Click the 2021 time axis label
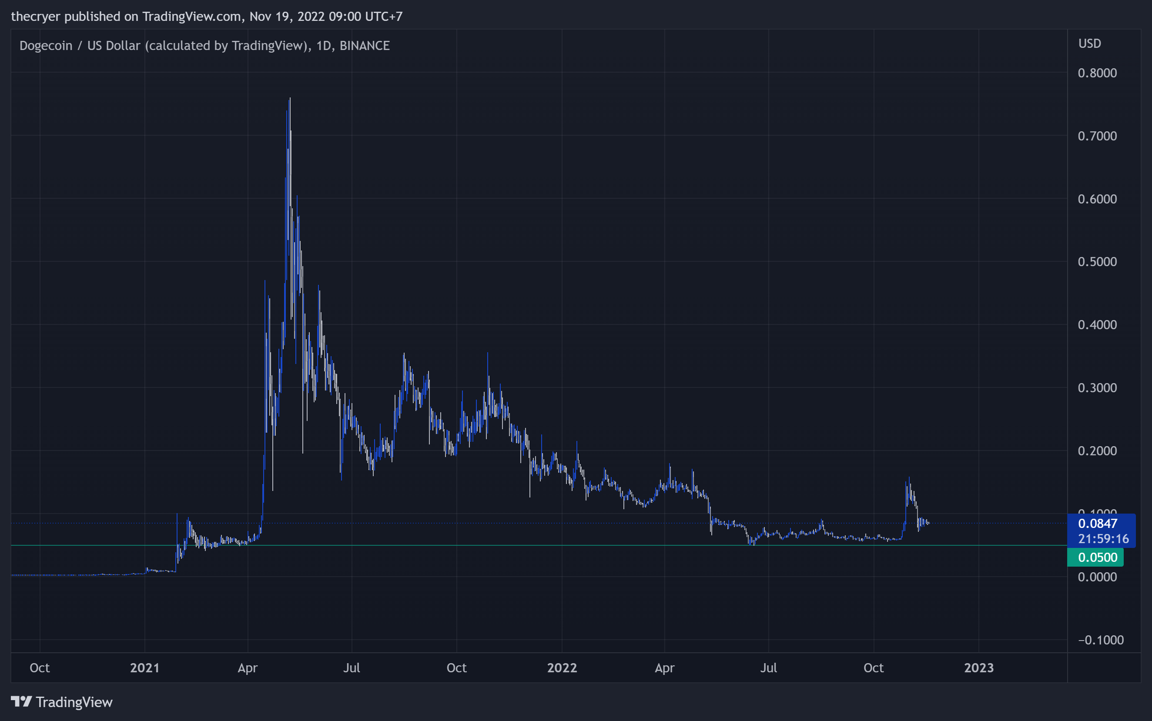Screen dimensions: 1152x721 tap(144, 668)
